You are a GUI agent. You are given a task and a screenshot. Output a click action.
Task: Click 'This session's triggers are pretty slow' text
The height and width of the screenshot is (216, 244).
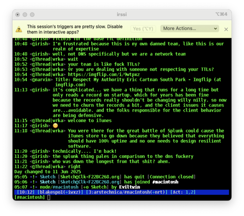[x=75, y=29]
